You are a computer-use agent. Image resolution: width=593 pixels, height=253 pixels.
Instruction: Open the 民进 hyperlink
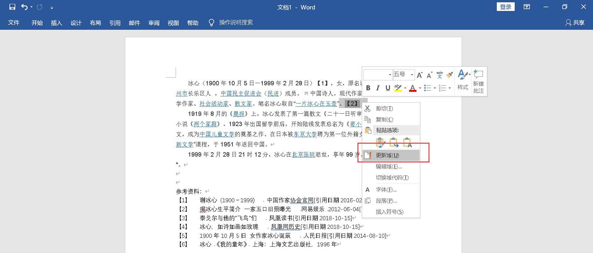point(273,94)
